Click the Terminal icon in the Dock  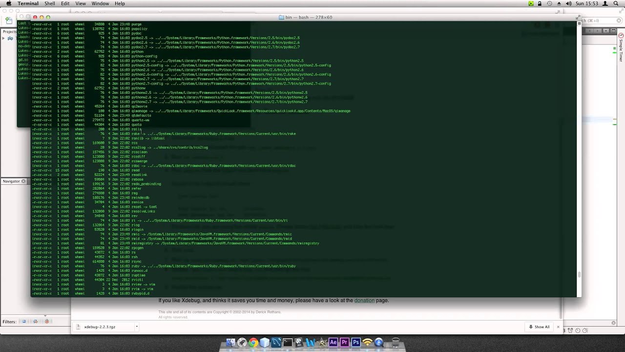point(288,342)
